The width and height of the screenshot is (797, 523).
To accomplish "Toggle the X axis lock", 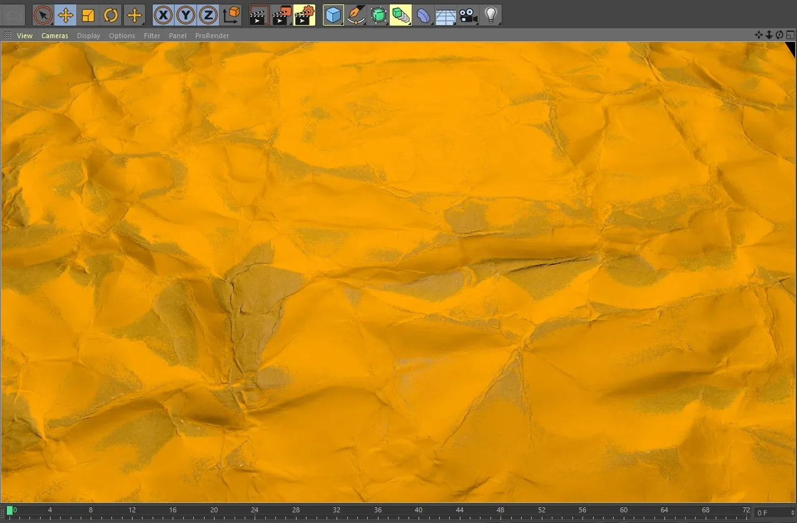I will click(163, 14).
